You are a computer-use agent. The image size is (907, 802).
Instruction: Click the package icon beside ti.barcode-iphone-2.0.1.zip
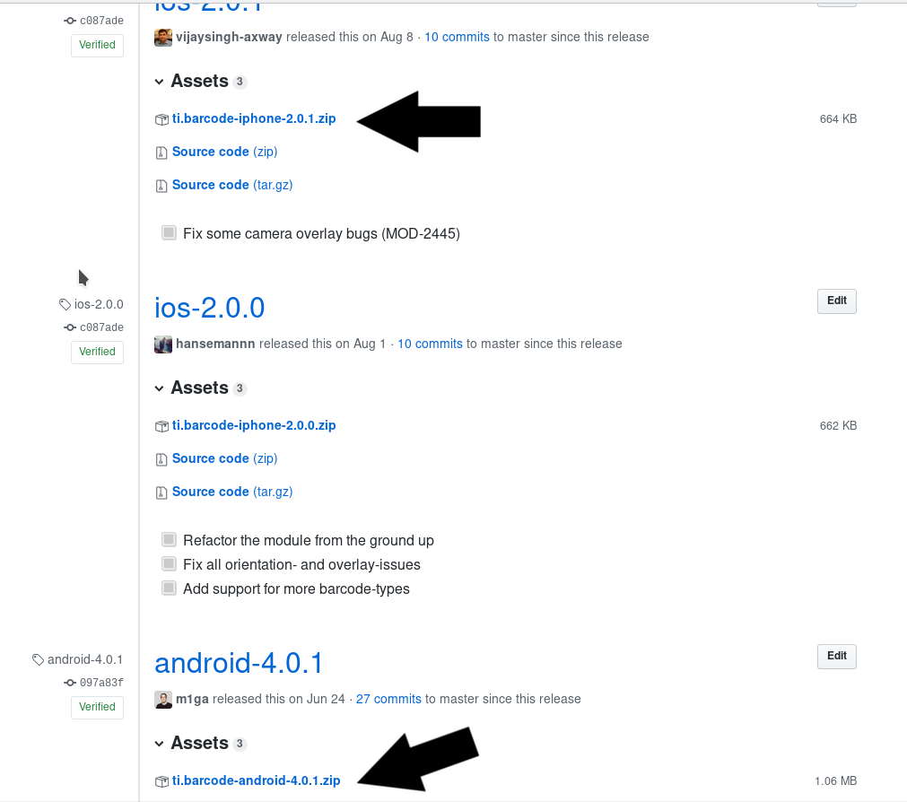tap(161, 119)
